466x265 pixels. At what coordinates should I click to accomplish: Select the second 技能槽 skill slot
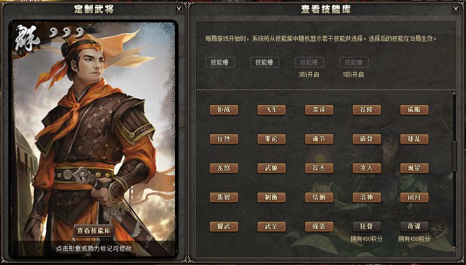tap(264, 62)
